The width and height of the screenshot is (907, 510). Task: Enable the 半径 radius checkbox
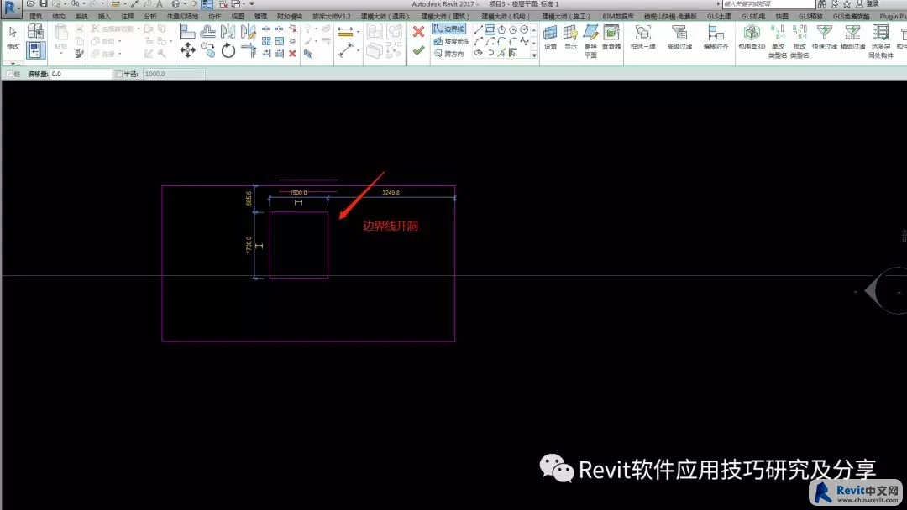click(118, 74)
